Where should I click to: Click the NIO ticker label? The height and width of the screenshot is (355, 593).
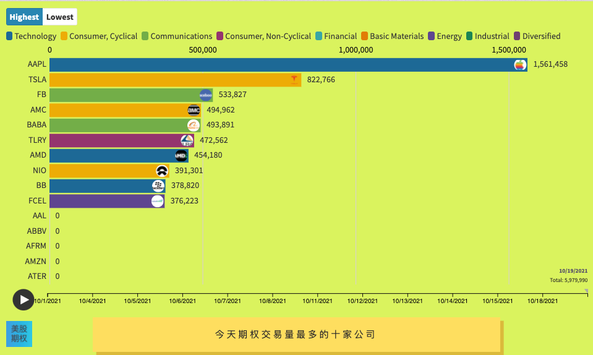[40, 171]
